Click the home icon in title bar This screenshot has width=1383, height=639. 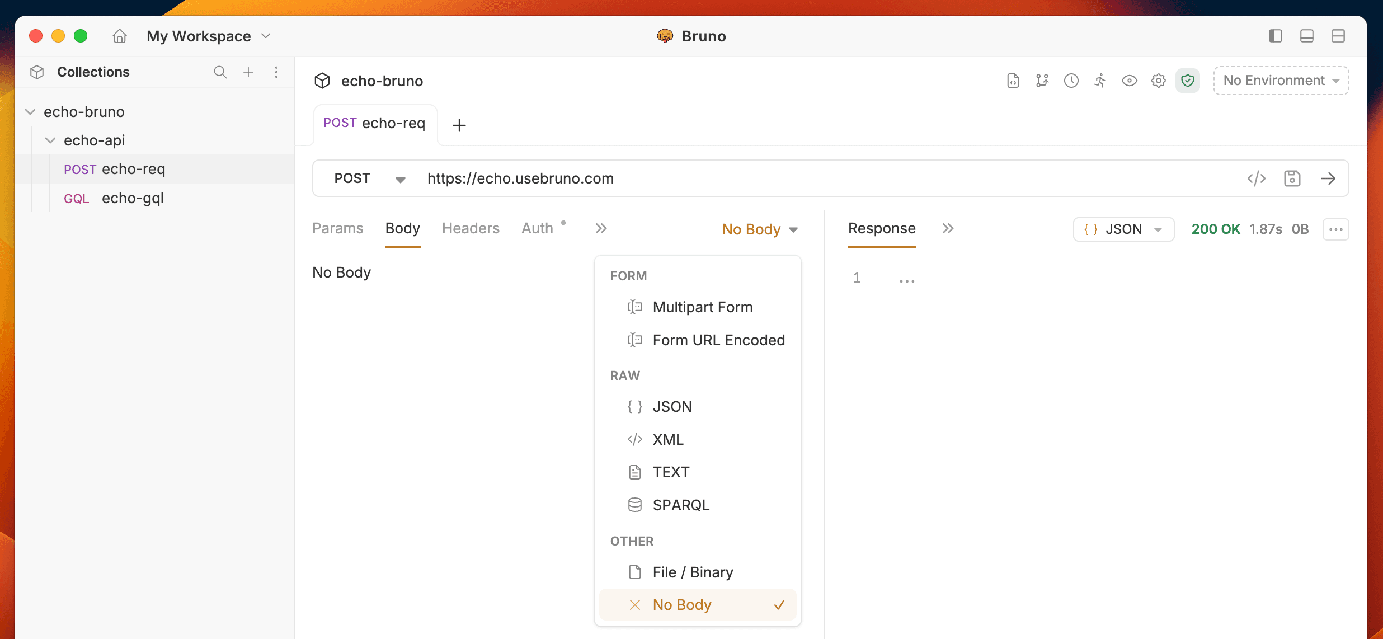point(120,36)
